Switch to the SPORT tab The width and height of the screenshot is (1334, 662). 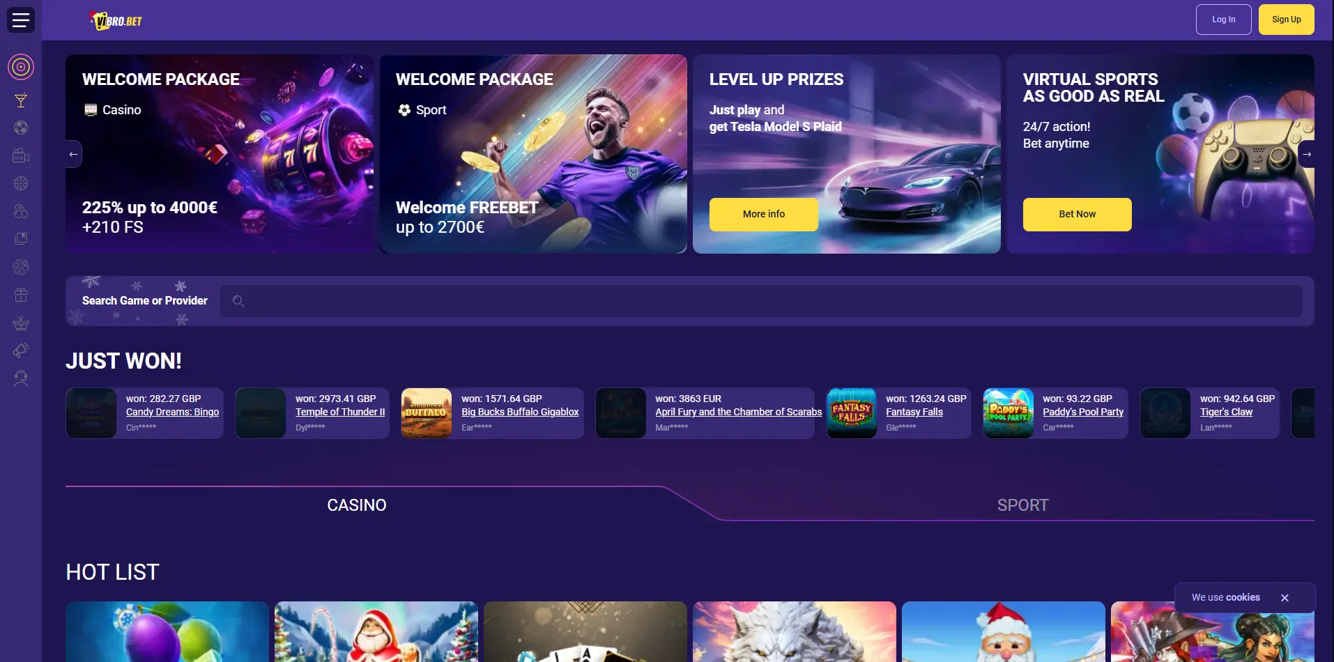point(1022,505)
